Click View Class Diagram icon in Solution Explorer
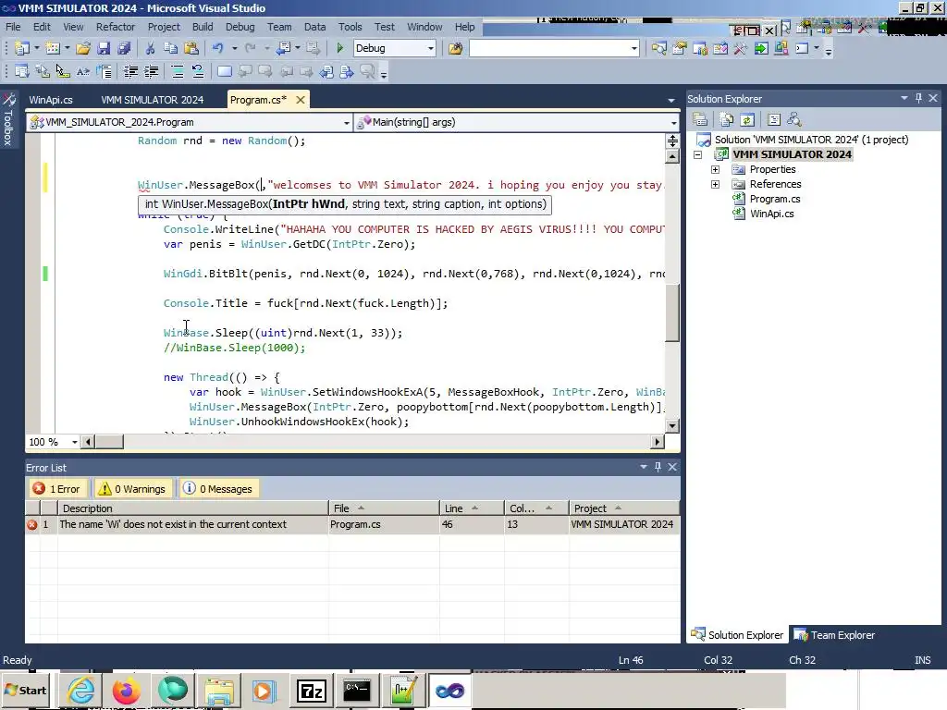The height and width of the screenshot is (710, 947). 794,119
